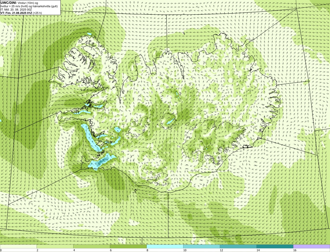The image size is (330, 252).
Task: Click the scale label "10"
Action: pos(185,250)
